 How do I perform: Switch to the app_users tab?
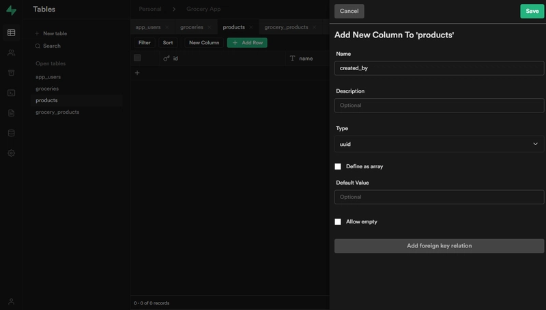tap(148, 27)
